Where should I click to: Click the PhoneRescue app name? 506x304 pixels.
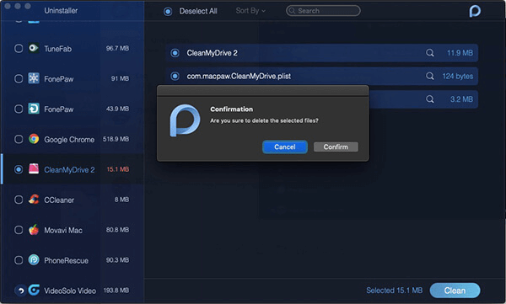coord(66,260)
